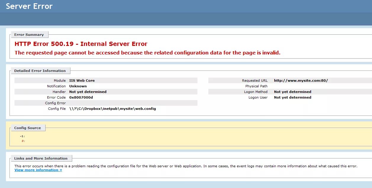Select config source line '0:' in red
Screen dimensions: 372x188
[x=23, y=141]
